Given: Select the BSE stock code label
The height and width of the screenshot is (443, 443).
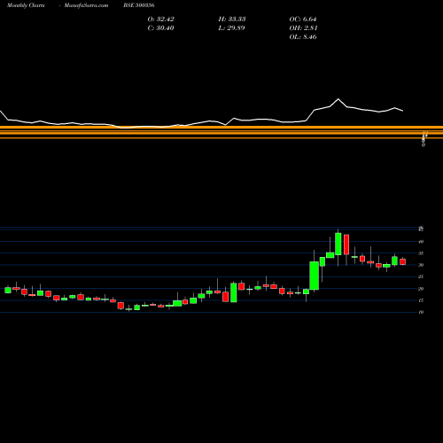Looking at the screenshot, I should (139, 5).
